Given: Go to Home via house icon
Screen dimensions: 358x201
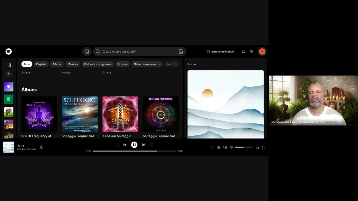Looking at the screenshot, I should (x=87, y=52).
